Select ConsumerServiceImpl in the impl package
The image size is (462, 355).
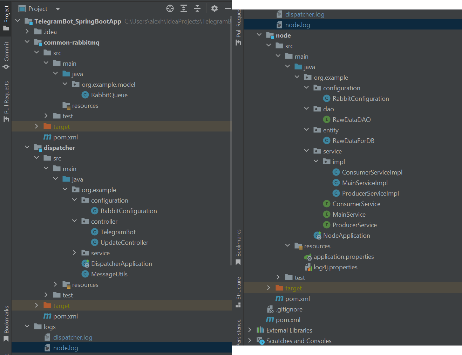point(372,172)
